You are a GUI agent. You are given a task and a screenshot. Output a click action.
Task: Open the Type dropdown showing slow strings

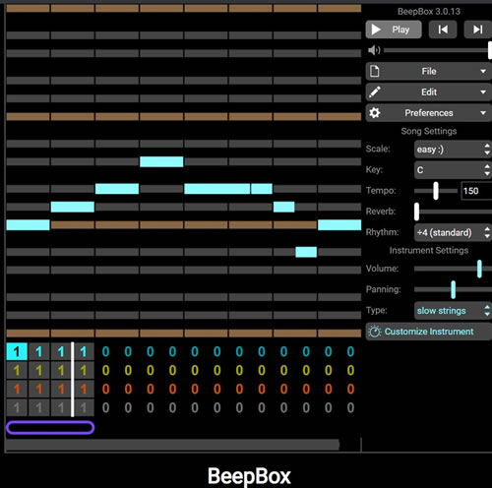[x=453, y=311]
